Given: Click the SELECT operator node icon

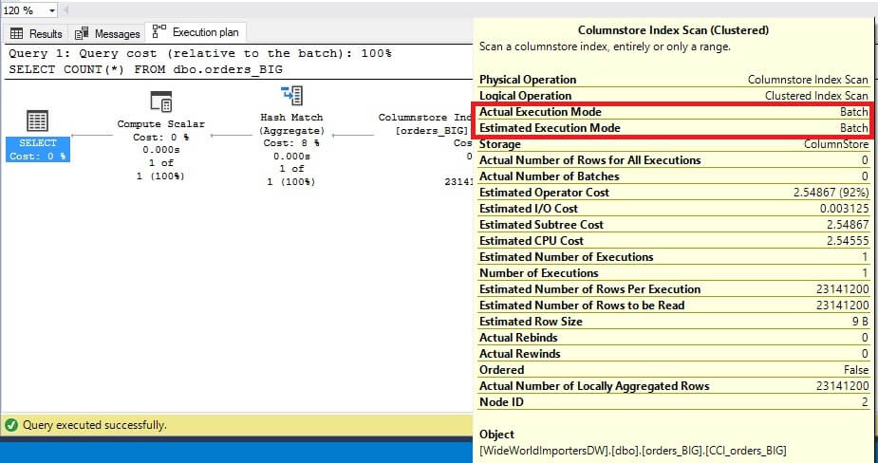Looking at the screenshot, I should point(37,121).
